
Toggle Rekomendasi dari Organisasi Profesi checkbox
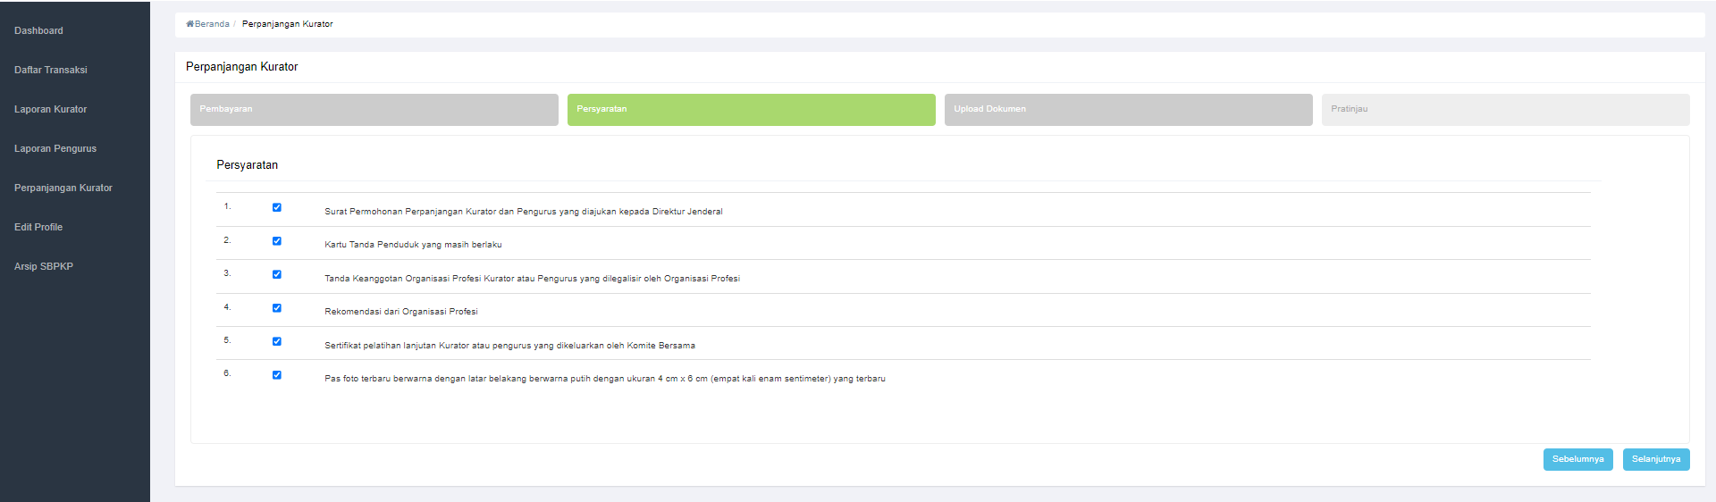click(277, 308)
